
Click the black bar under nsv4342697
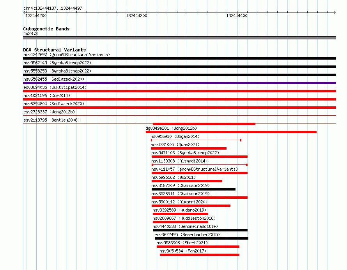179,58
